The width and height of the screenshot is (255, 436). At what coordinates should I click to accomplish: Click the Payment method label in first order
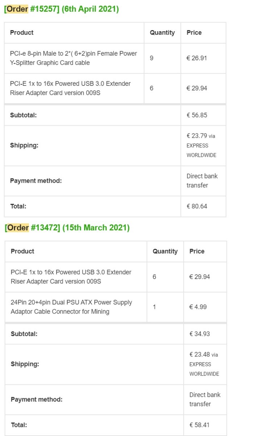[36, 181]
